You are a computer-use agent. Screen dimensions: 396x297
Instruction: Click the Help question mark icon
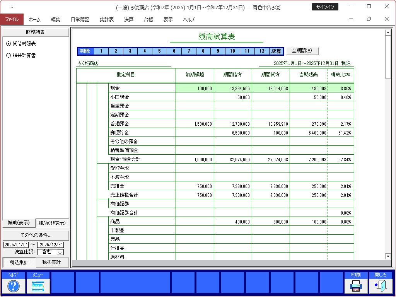(14, 286)
